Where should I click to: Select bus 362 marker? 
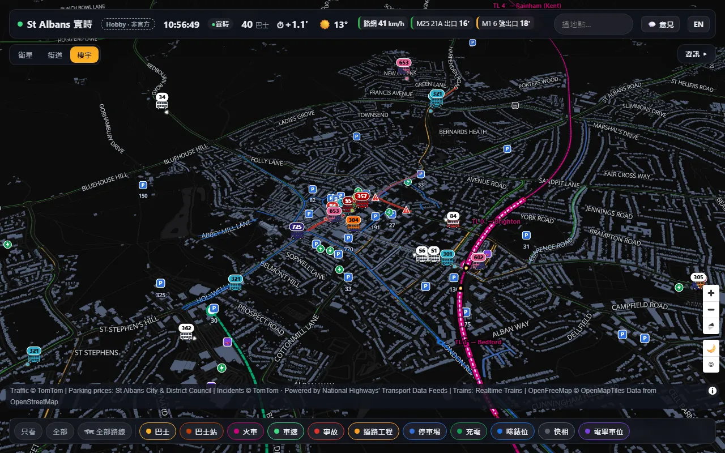coord(186,331)
